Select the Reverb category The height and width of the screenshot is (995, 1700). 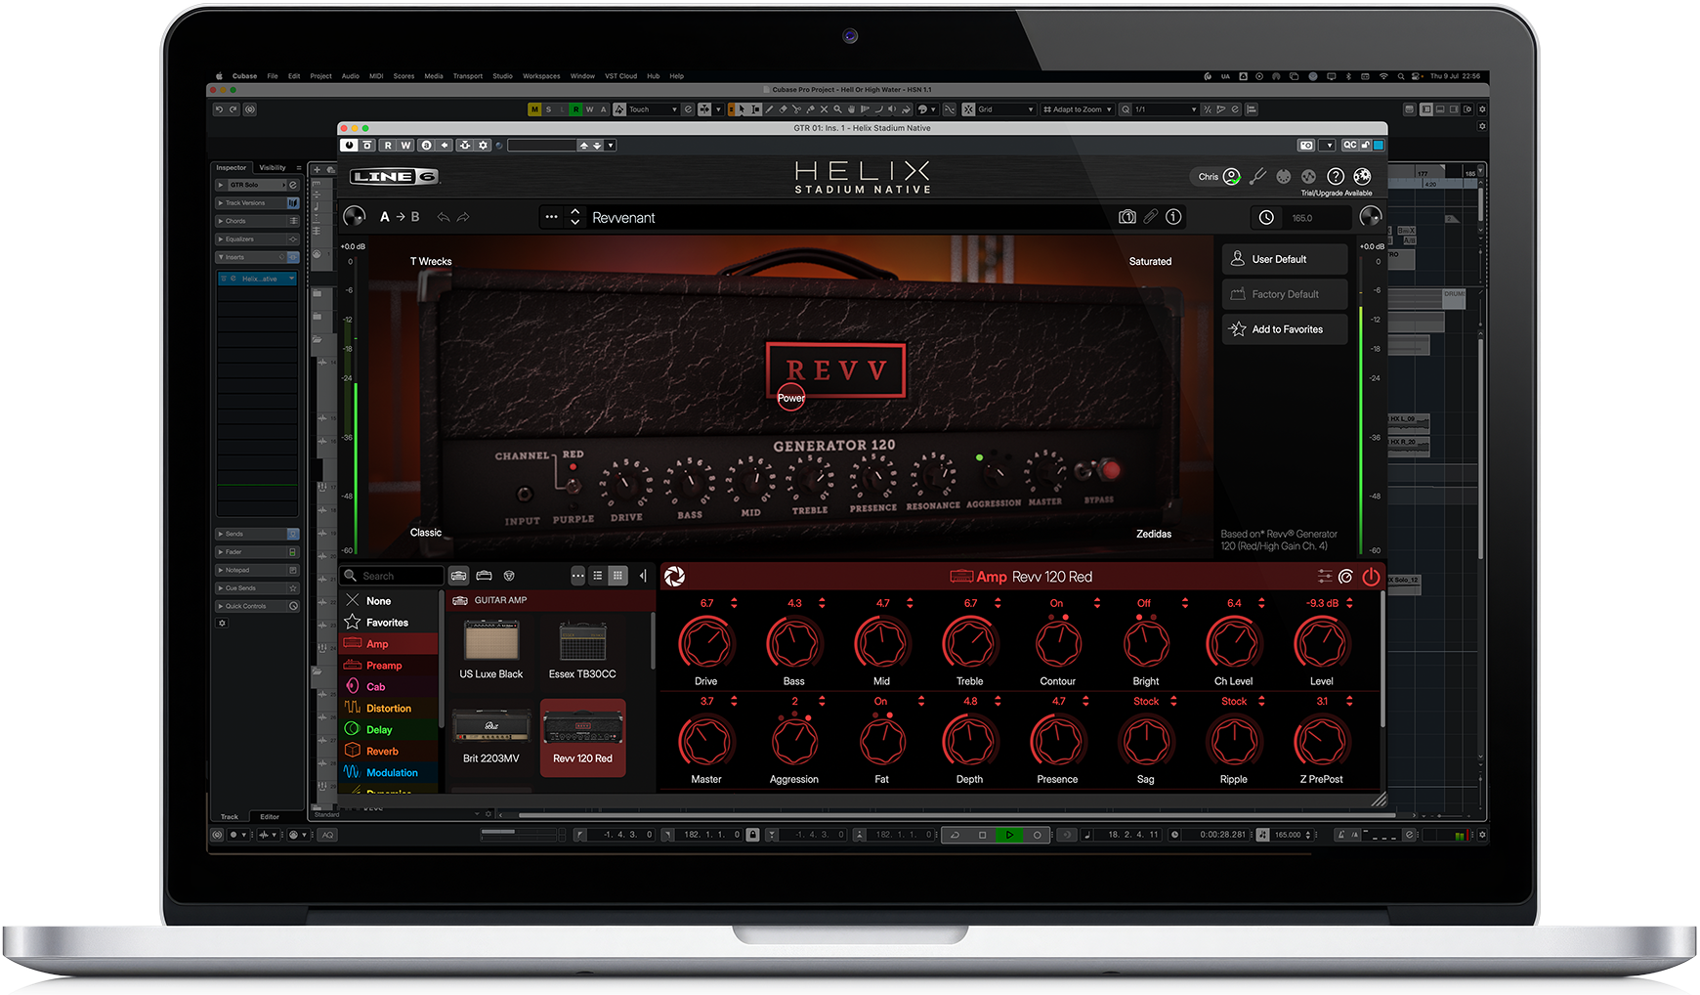[x=389, y=752]
